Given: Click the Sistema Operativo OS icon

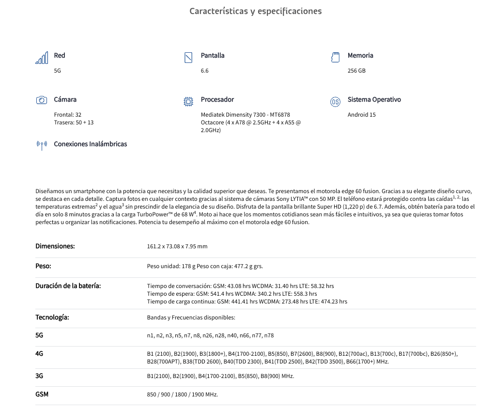Looking at the screenshot, I should (335, 102).
